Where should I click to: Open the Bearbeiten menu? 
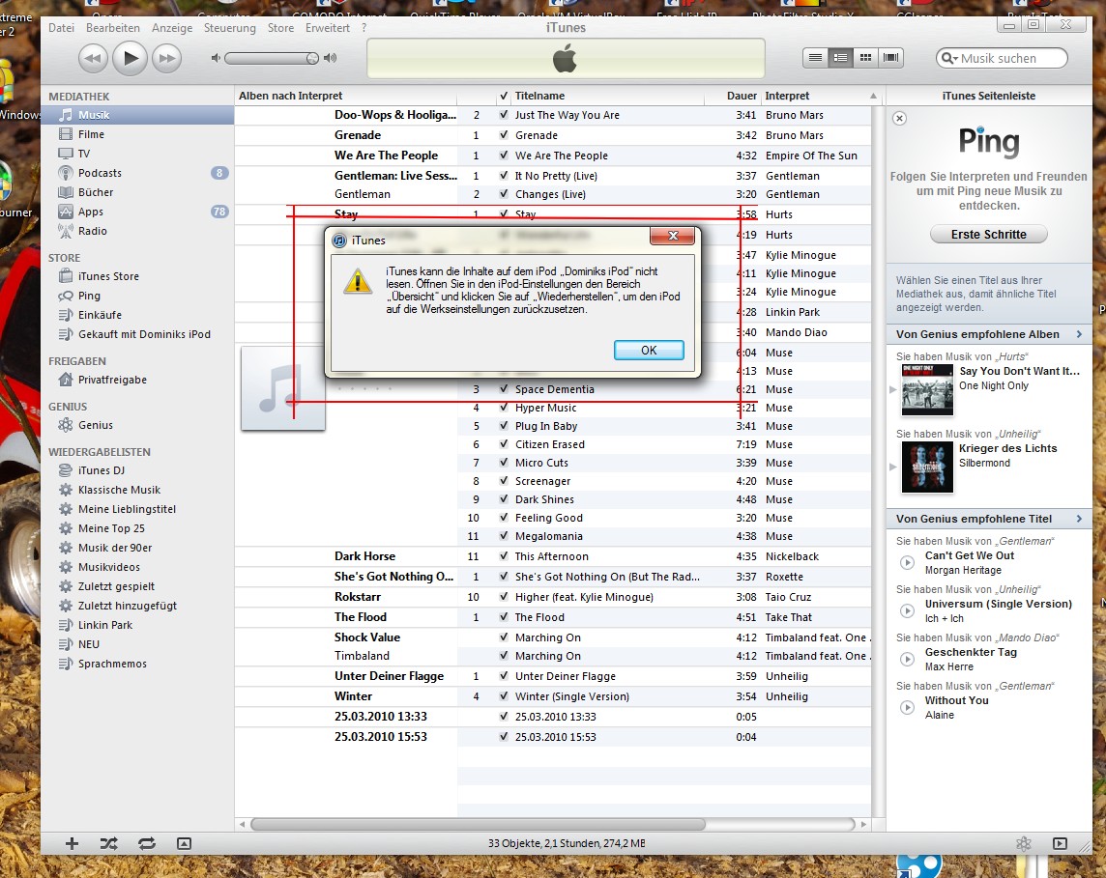113,27
